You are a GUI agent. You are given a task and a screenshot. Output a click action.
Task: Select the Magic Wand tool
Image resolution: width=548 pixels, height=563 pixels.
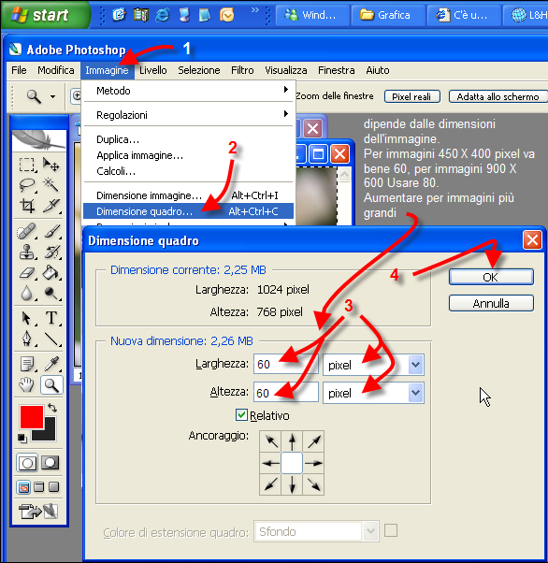click(x=51, y=185)
